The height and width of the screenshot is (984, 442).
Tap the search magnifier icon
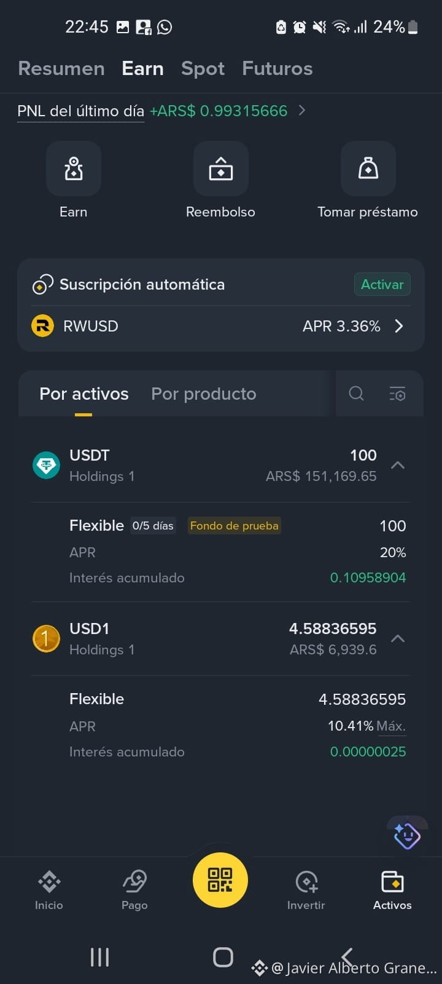click(356, 394)
